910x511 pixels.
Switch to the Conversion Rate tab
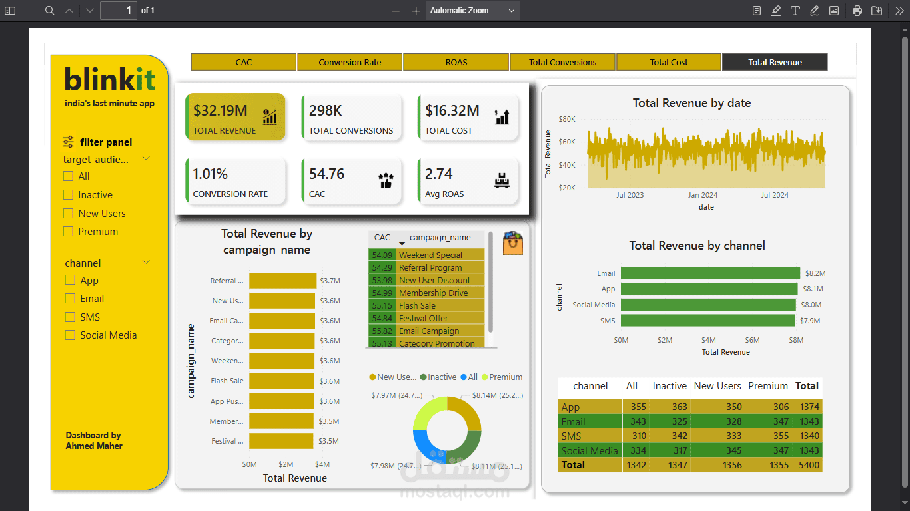click(x=350, y=62)
